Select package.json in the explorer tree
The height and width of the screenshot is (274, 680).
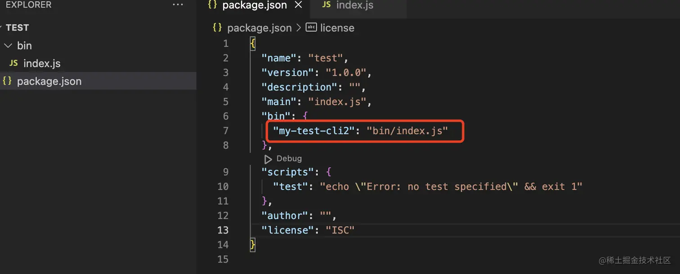pos(49,81)
